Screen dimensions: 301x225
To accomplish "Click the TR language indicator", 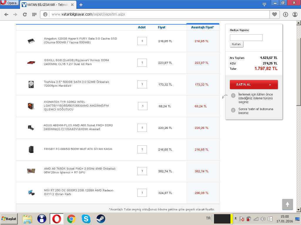I will [x=208, y=218].
